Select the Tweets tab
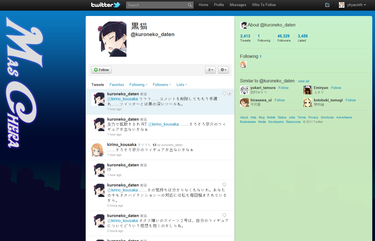375x241 pixels. pyautogui.click(x=98, y=85)
